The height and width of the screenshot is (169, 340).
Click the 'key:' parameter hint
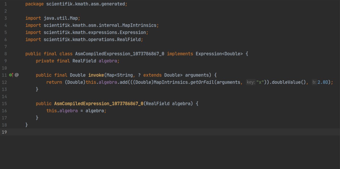(x=251, y=82)
